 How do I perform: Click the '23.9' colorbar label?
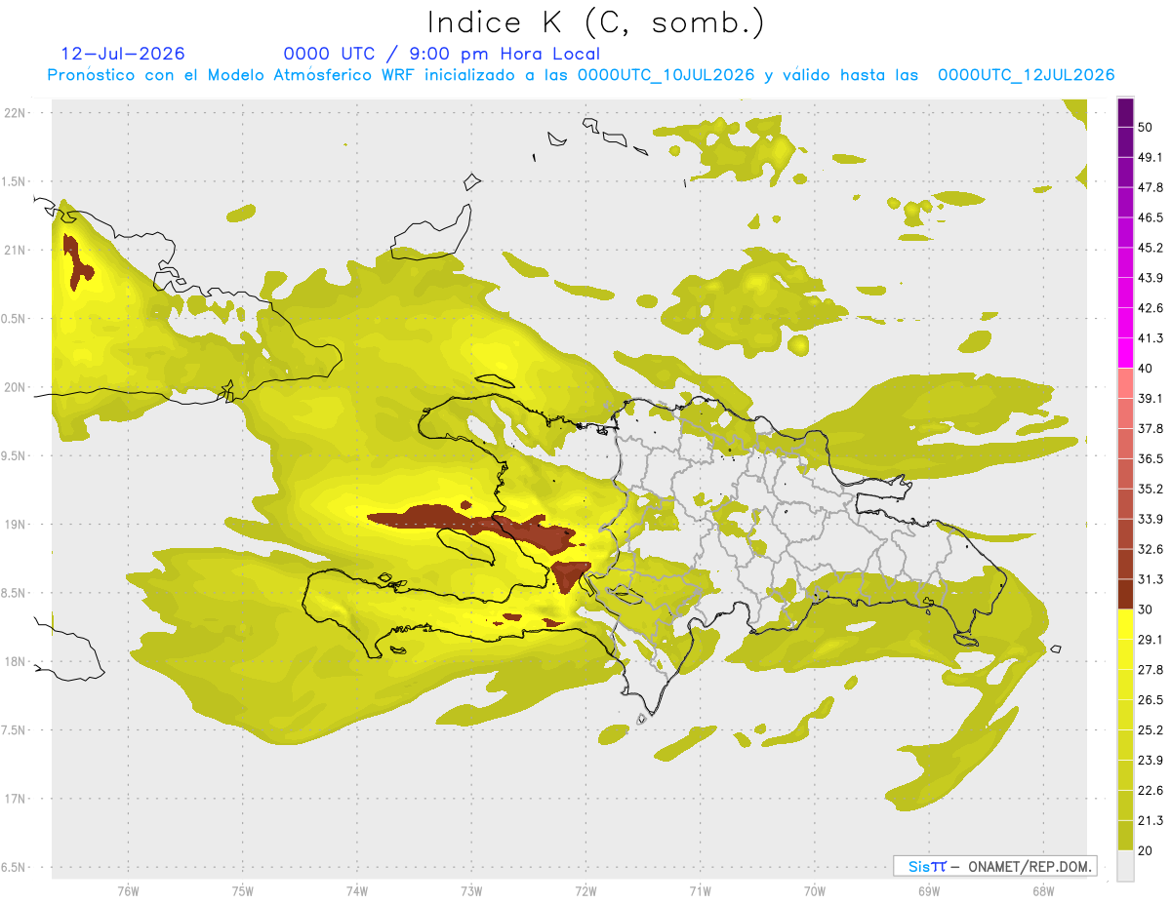tap(1151, 761)
